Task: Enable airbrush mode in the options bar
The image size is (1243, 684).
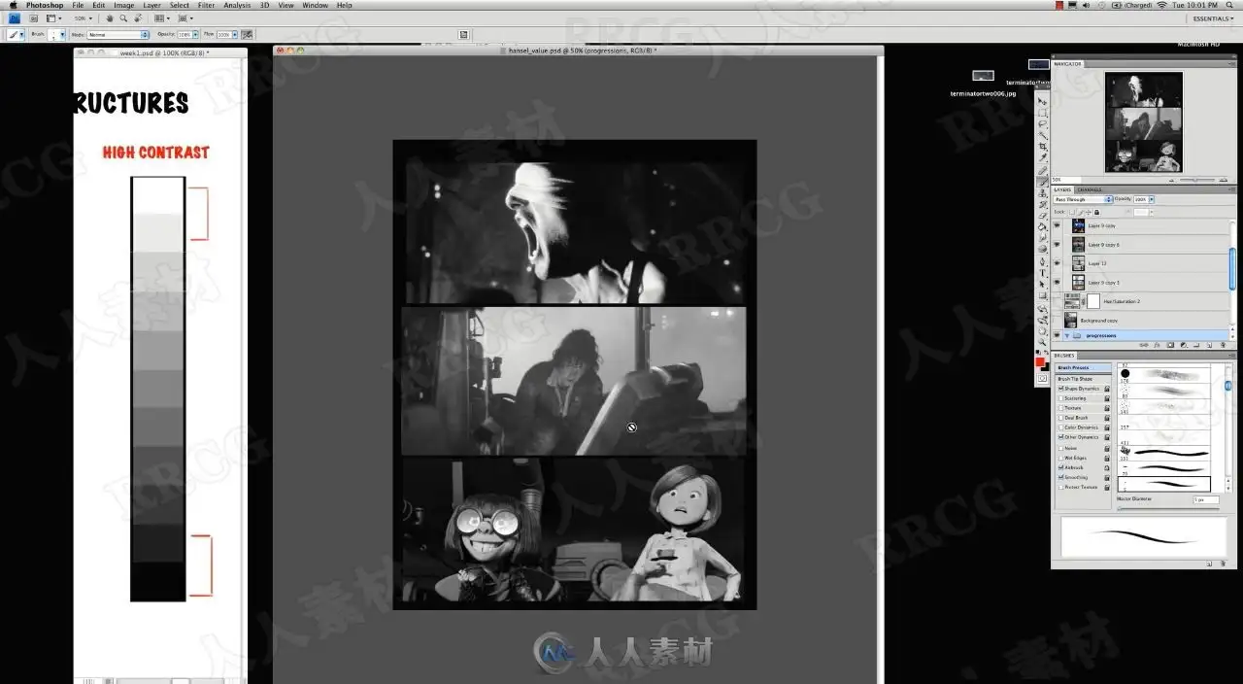Action: (248, 34)
